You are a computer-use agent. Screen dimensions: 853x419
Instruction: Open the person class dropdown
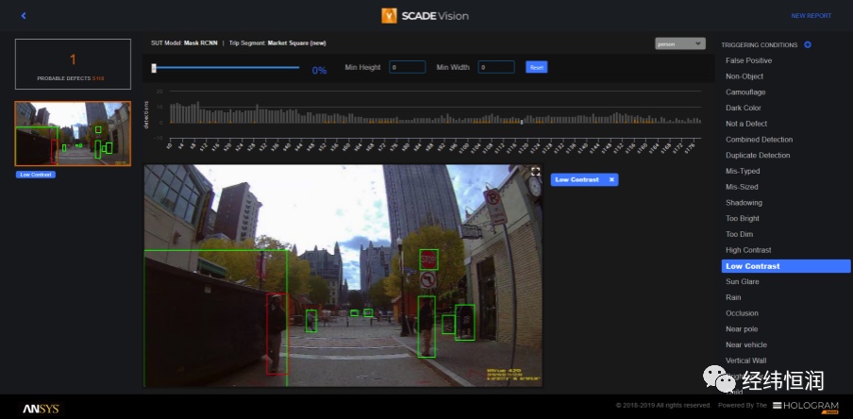point(680,44)
